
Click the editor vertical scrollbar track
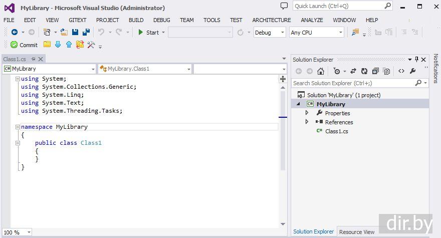(x=283, y=190)
